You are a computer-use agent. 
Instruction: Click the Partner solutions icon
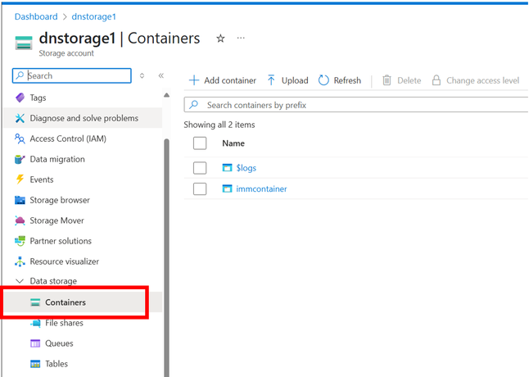[20, 241]
